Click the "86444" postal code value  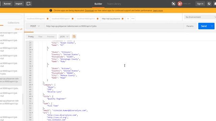click(70, 73)
